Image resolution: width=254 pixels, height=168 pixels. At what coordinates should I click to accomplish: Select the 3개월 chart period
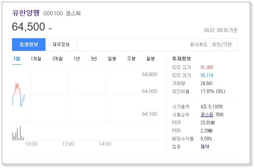click(x=57, y=59)
